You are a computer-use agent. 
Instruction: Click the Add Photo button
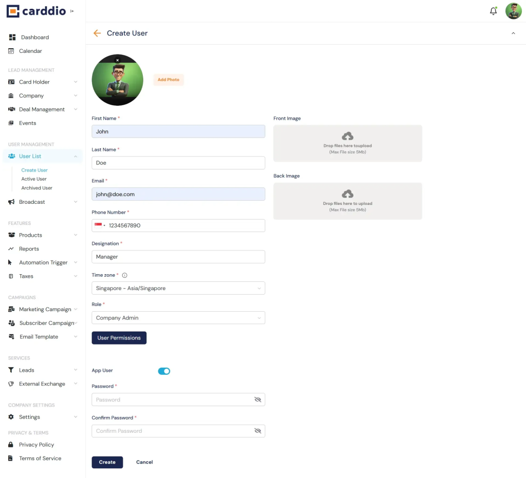pos(168,80)
